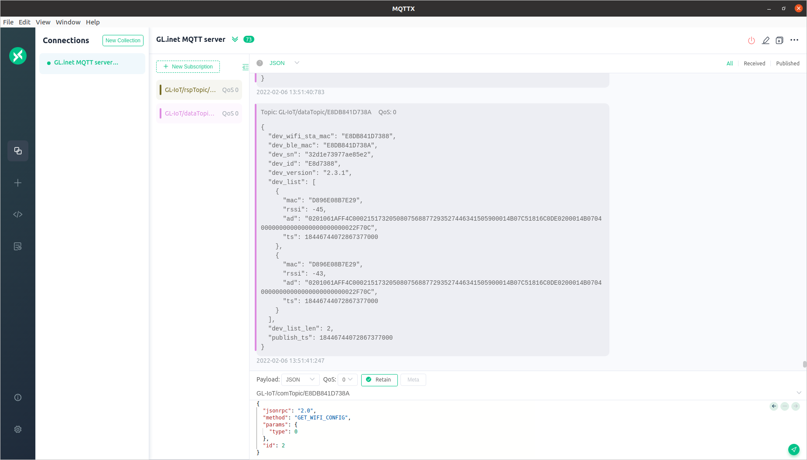
Task: Expand the topic history chevron
Action: (x=799, y=393)
